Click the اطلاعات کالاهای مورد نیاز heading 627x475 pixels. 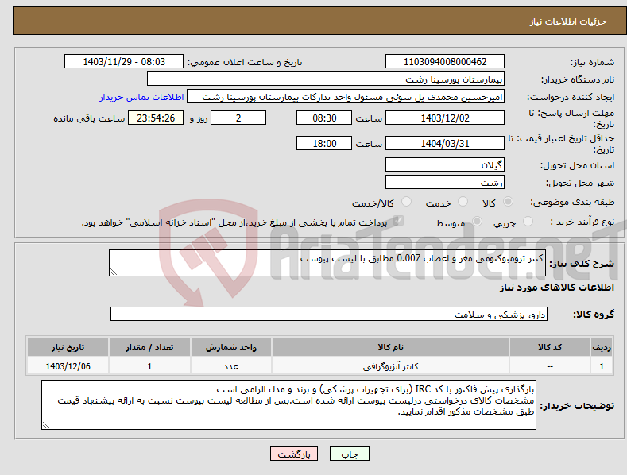556,288
